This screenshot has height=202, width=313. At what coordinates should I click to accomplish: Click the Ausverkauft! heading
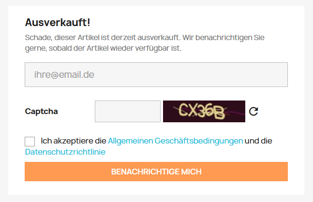[58, 22]
